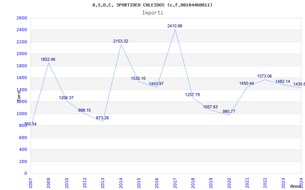305x190 pixels.
Task: Click the 1535.10 data label
Action: click(138, 78)
